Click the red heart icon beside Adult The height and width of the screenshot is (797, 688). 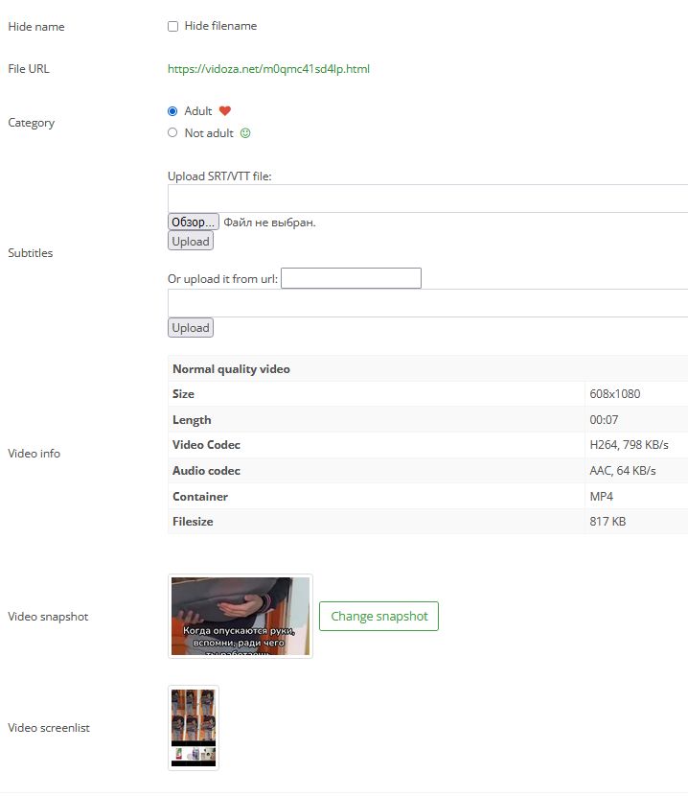tap(225, 111)
